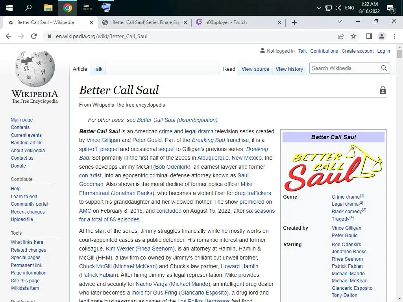Image resolution: width=403 pixels, height=302 pixels.
Task: Reload the current page
Action: [x=34, y=36]
